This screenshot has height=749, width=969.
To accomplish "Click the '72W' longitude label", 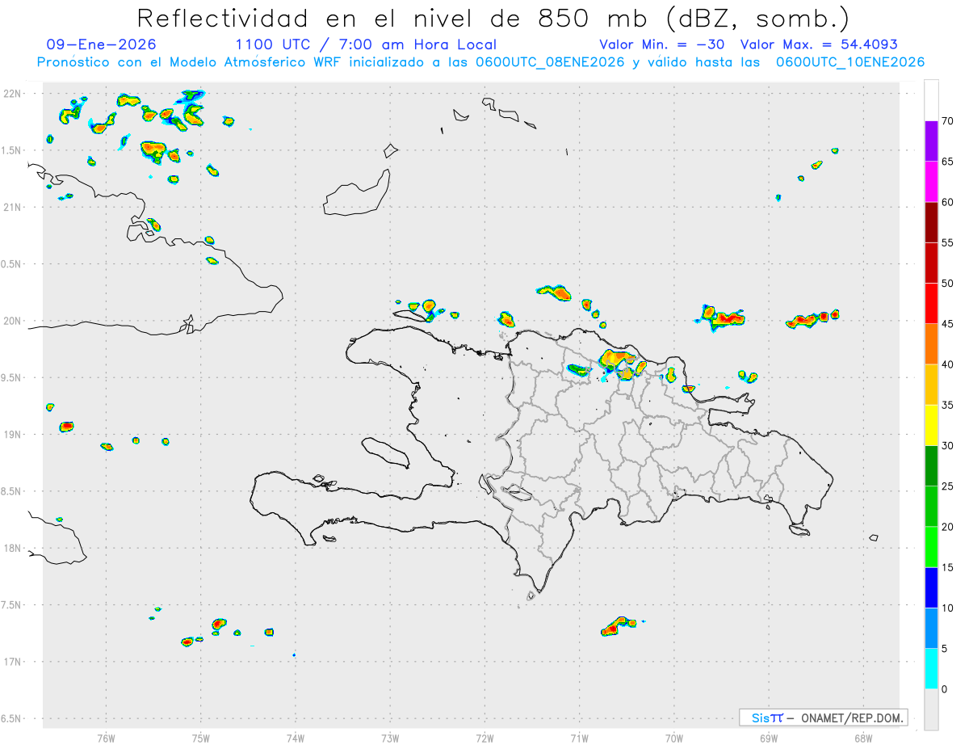I will click(x=484, y=738).
